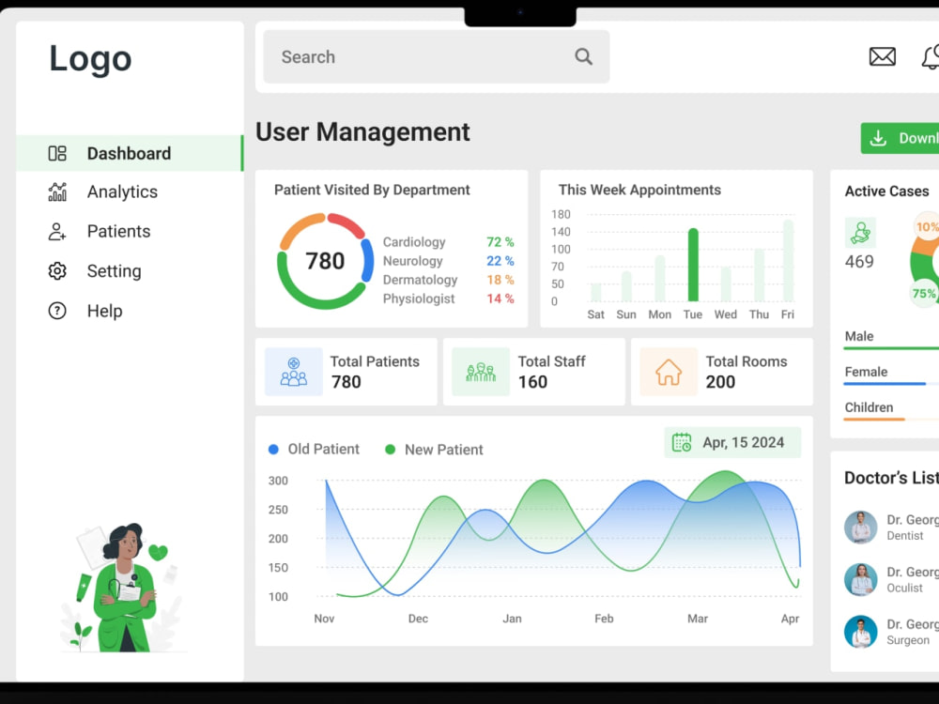
Task: Click the calendar icon beside Apr, 15 2024
Action: (x=682, y=442)
